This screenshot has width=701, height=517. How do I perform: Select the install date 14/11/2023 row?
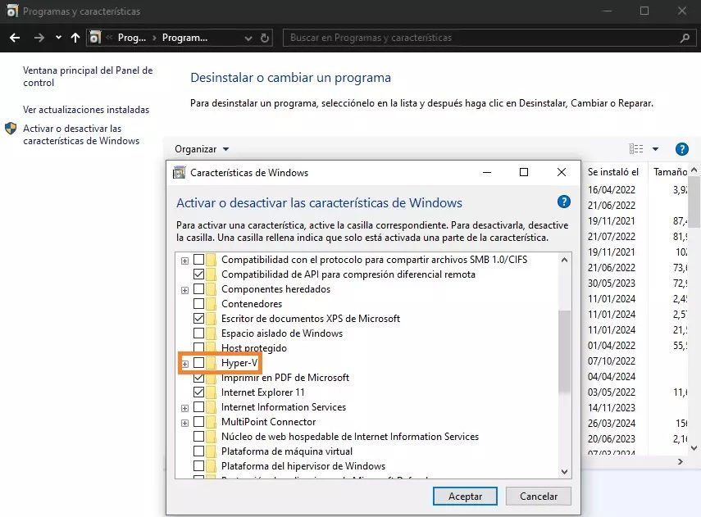pos(611,407)
